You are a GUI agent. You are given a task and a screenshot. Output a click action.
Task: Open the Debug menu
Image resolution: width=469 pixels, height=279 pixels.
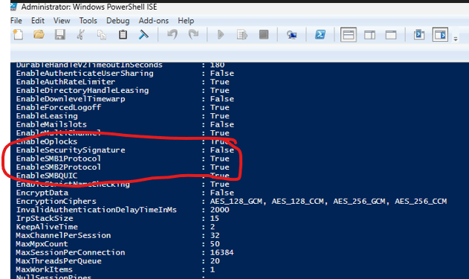tap(118, 21)
